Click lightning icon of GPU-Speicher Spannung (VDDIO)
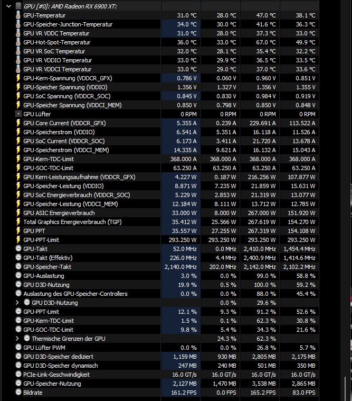The image size is (352, 401). tap(18, 87)
